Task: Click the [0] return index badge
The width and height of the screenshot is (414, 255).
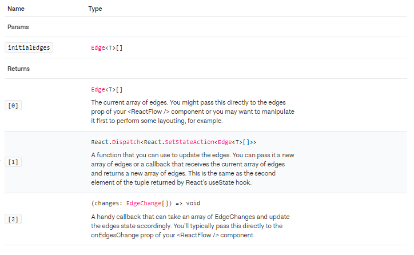Action: (13, 106)
